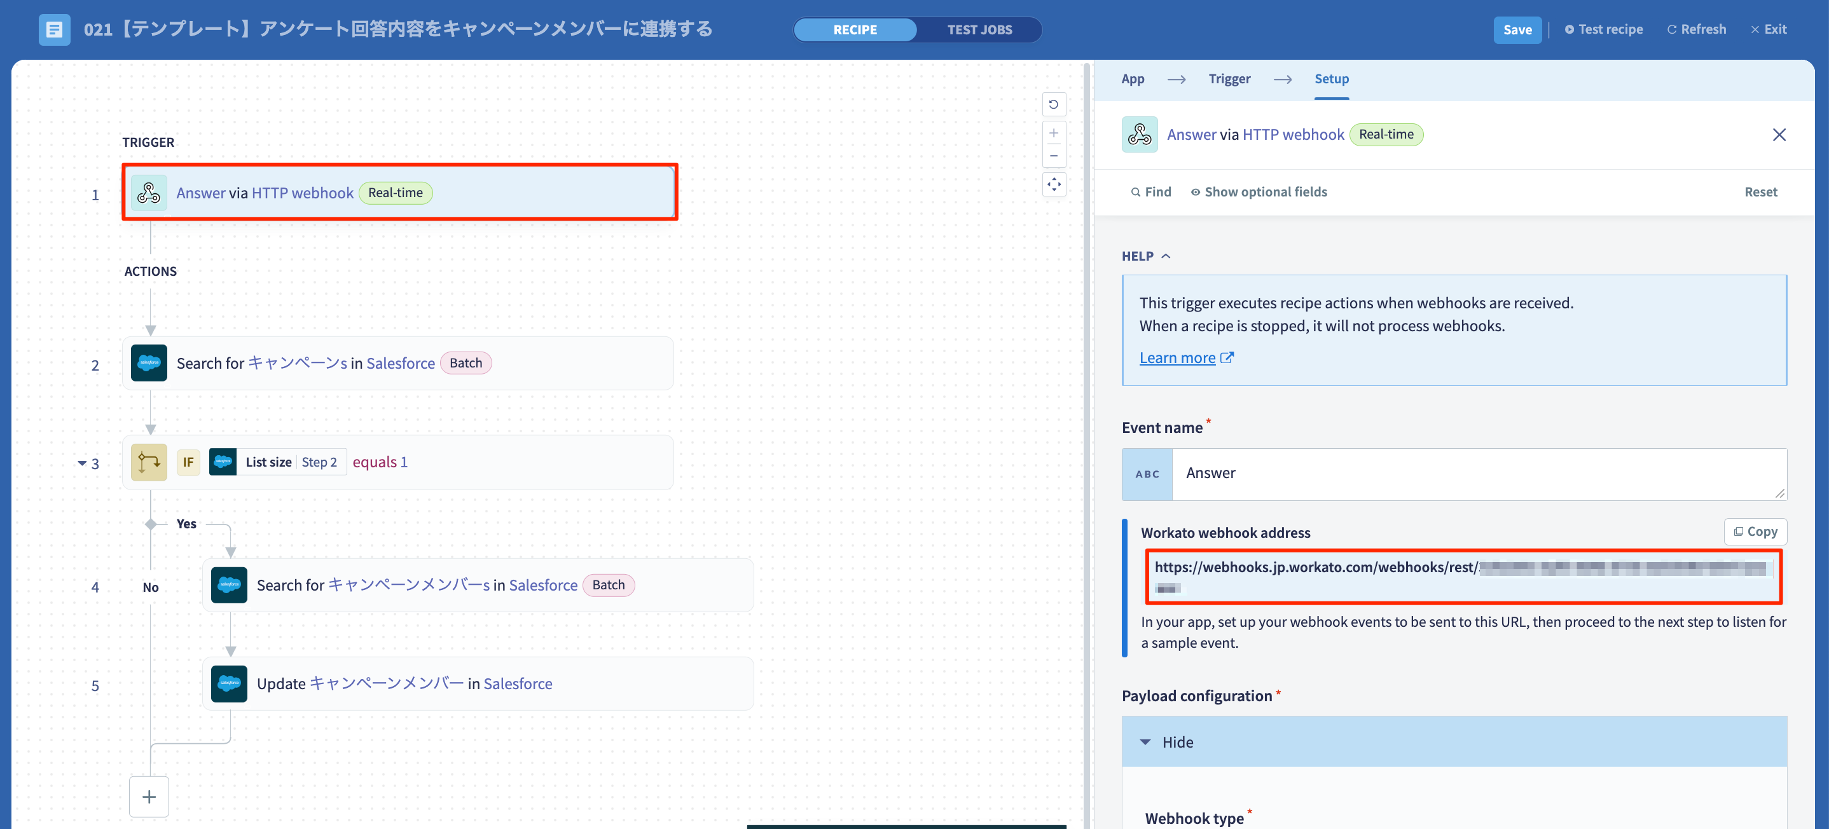This screenshot has height=829, width=1829.
Task: Exit the recipe editor
Action: (1768, 29)
